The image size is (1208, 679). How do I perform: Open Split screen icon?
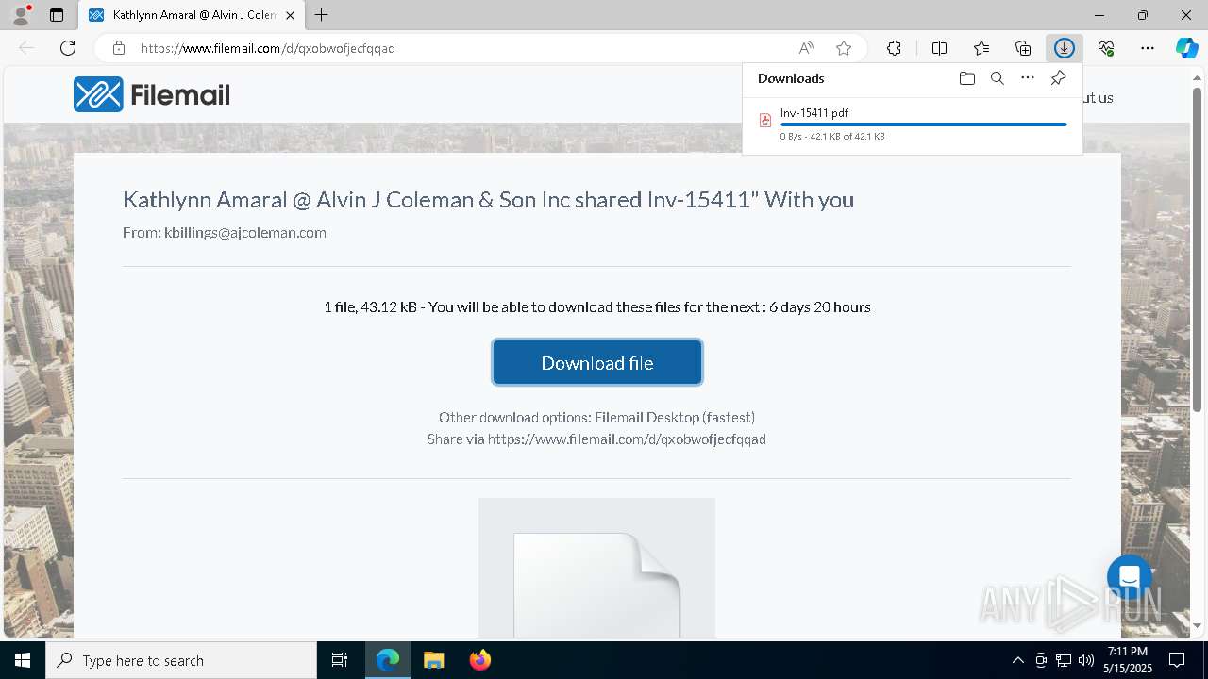[940, 48]
